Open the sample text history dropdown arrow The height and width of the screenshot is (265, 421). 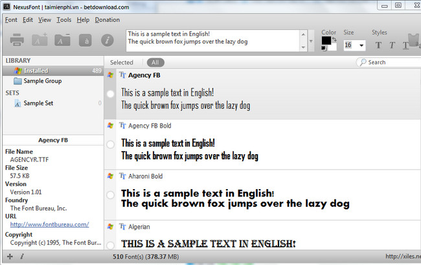tap(311, 41)
